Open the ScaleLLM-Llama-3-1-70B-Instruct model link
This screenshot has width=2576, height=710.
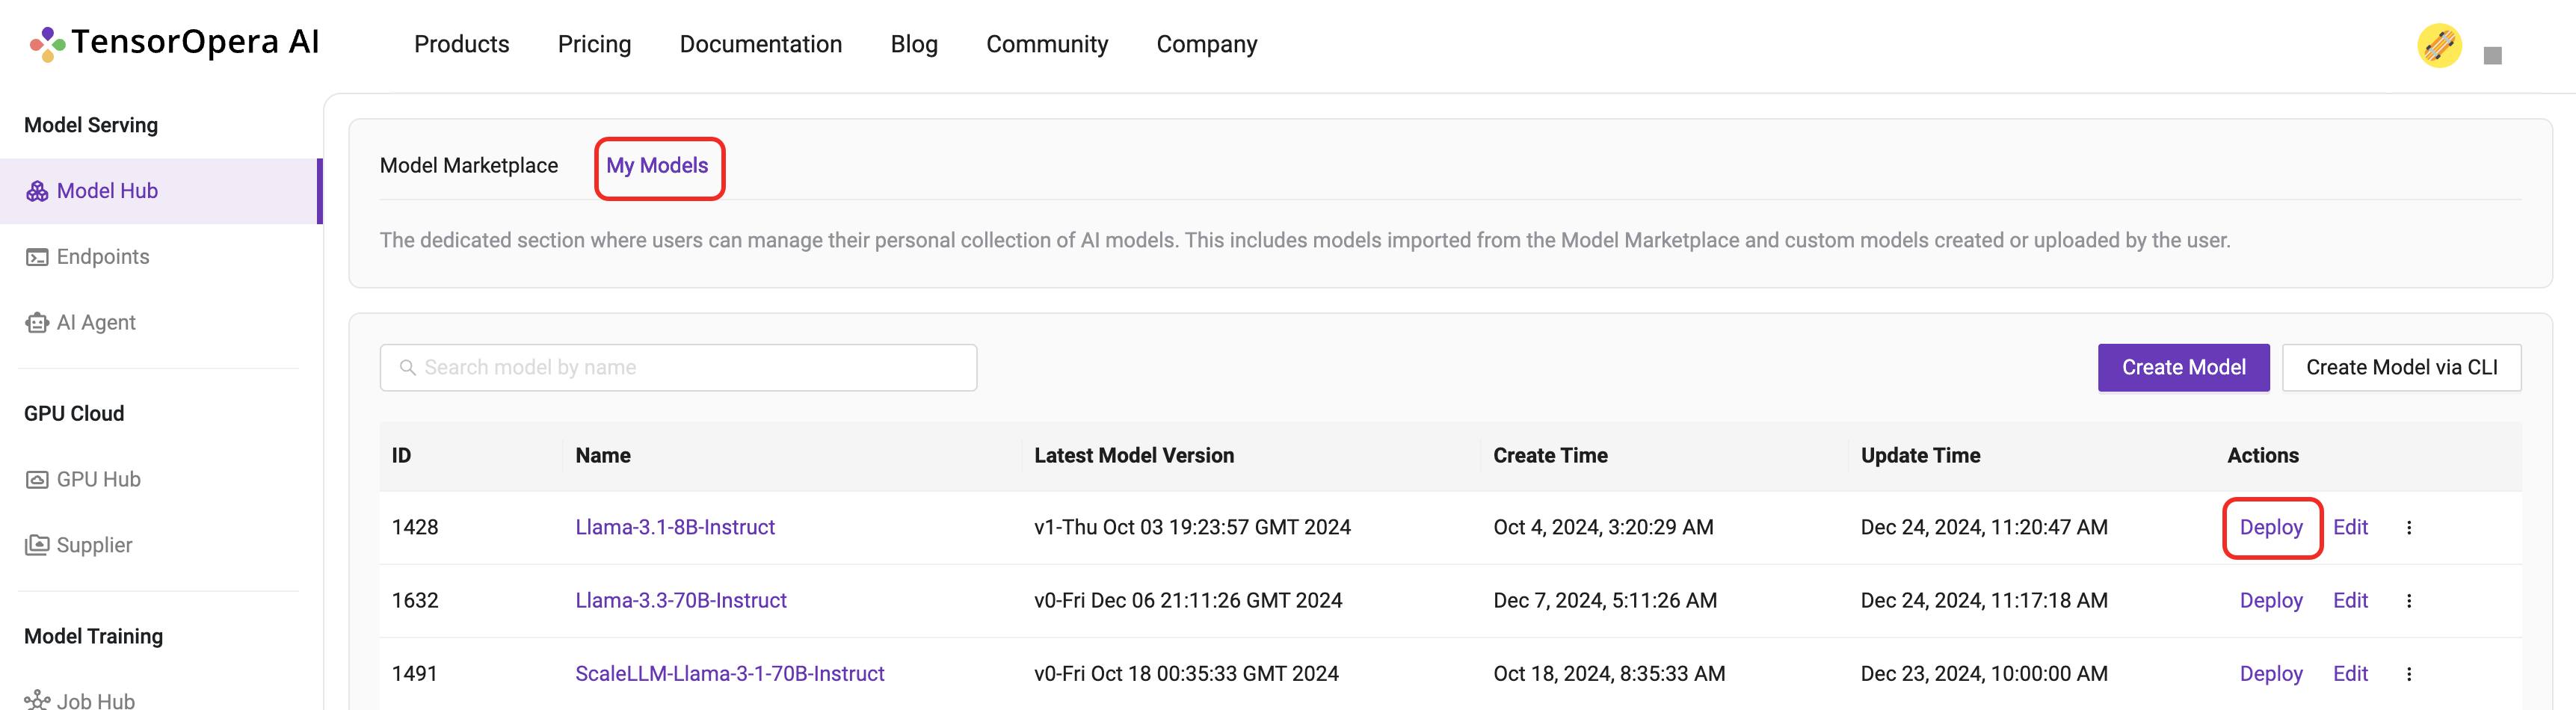730,674
